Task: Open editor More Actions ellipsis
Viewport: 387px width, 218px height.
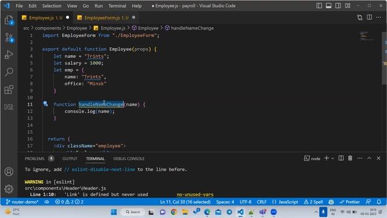Action: 379,18
